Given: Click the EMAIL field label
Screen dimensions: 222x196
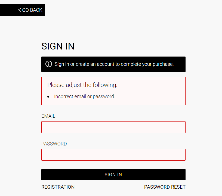Looking at the screenshot, I should tap(48, 116).
